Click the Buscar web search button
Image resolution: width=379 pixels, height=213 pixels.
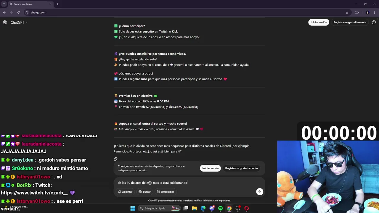144,192
